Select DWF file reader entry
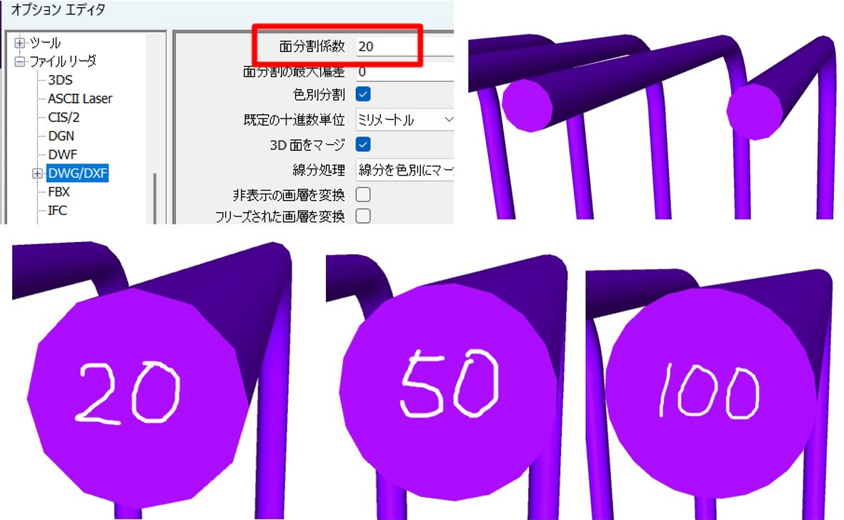This screenshot has width=844, height=520. pyautogui.click(x=62, y=154)
